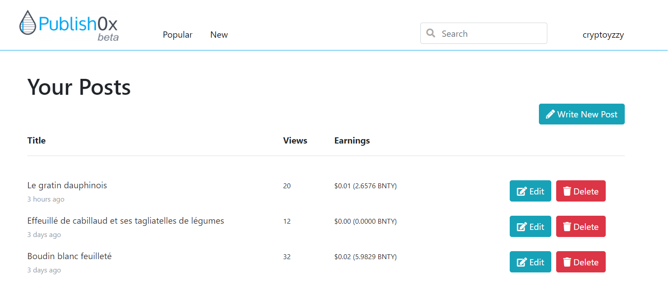Click earnings $0.00 (0.0000 BNTY)
The height and width of the screenshot is (299, 669).
pyautogui.click(x=365, y=221)
